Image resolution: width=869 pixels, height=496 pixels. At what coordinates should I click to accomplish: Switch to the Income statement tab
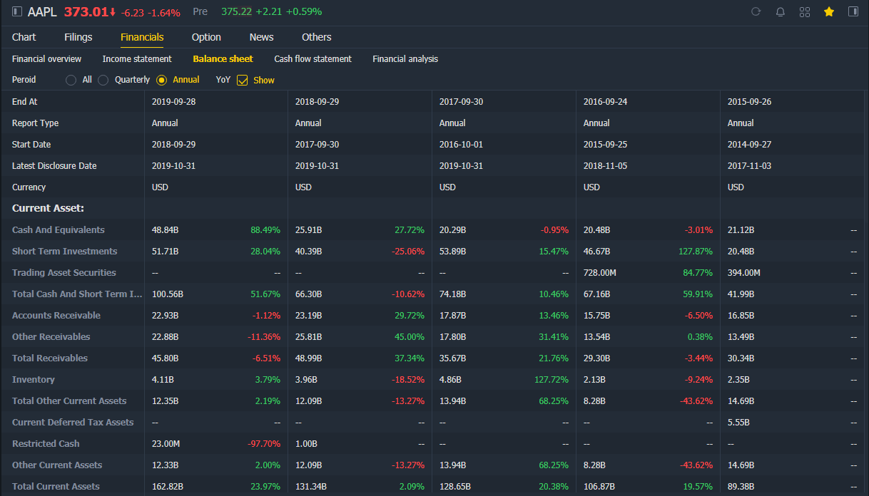point(136,58)
